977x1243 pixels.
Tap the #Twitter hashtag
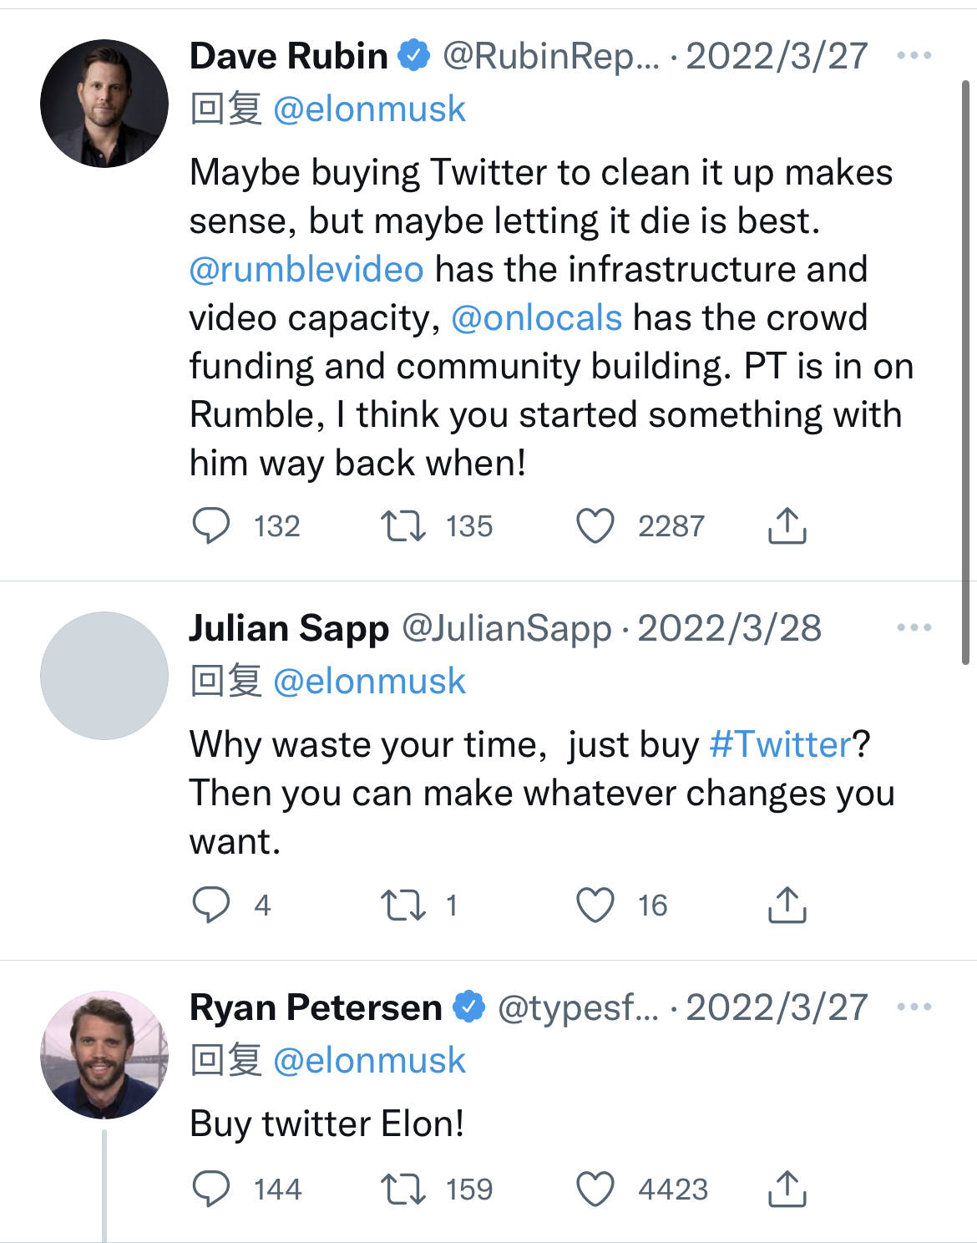[x=779, y=744]
